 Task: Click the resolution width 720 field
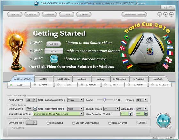pyautogui.click(x=125, y=114)
